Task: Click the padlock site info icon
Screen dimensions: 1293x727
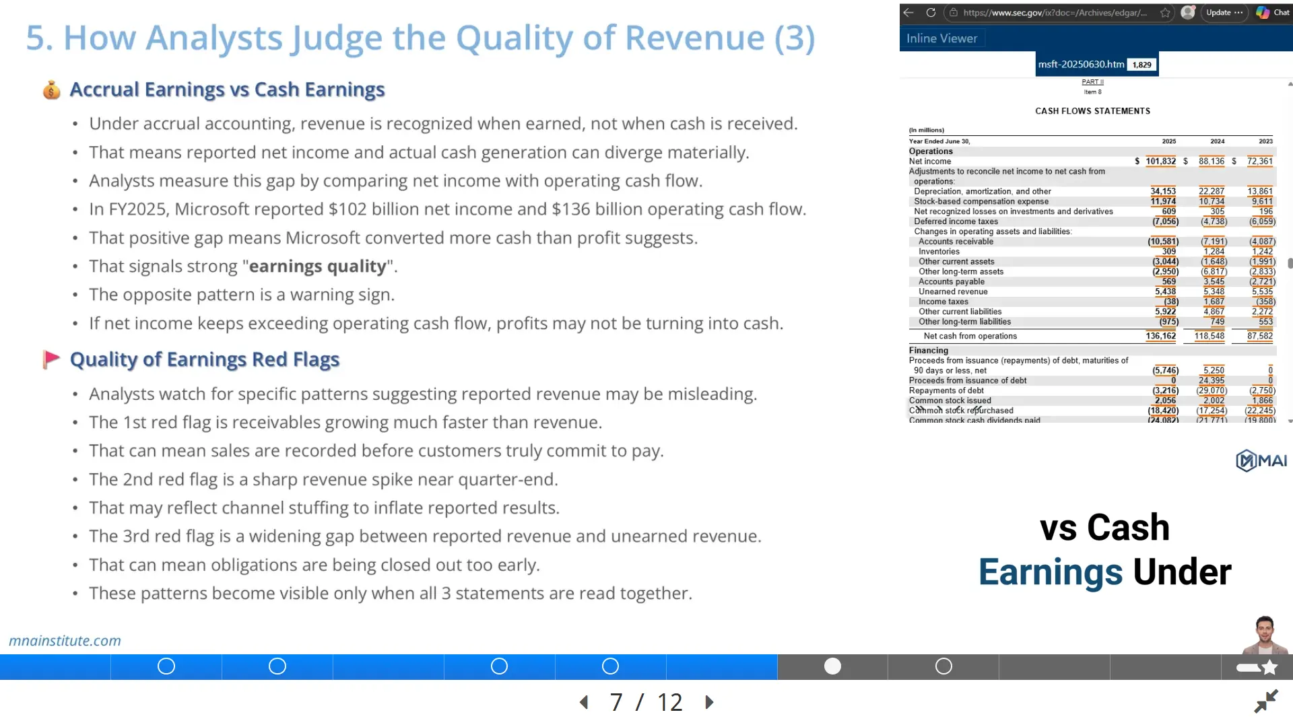Action: pos(953,12)
